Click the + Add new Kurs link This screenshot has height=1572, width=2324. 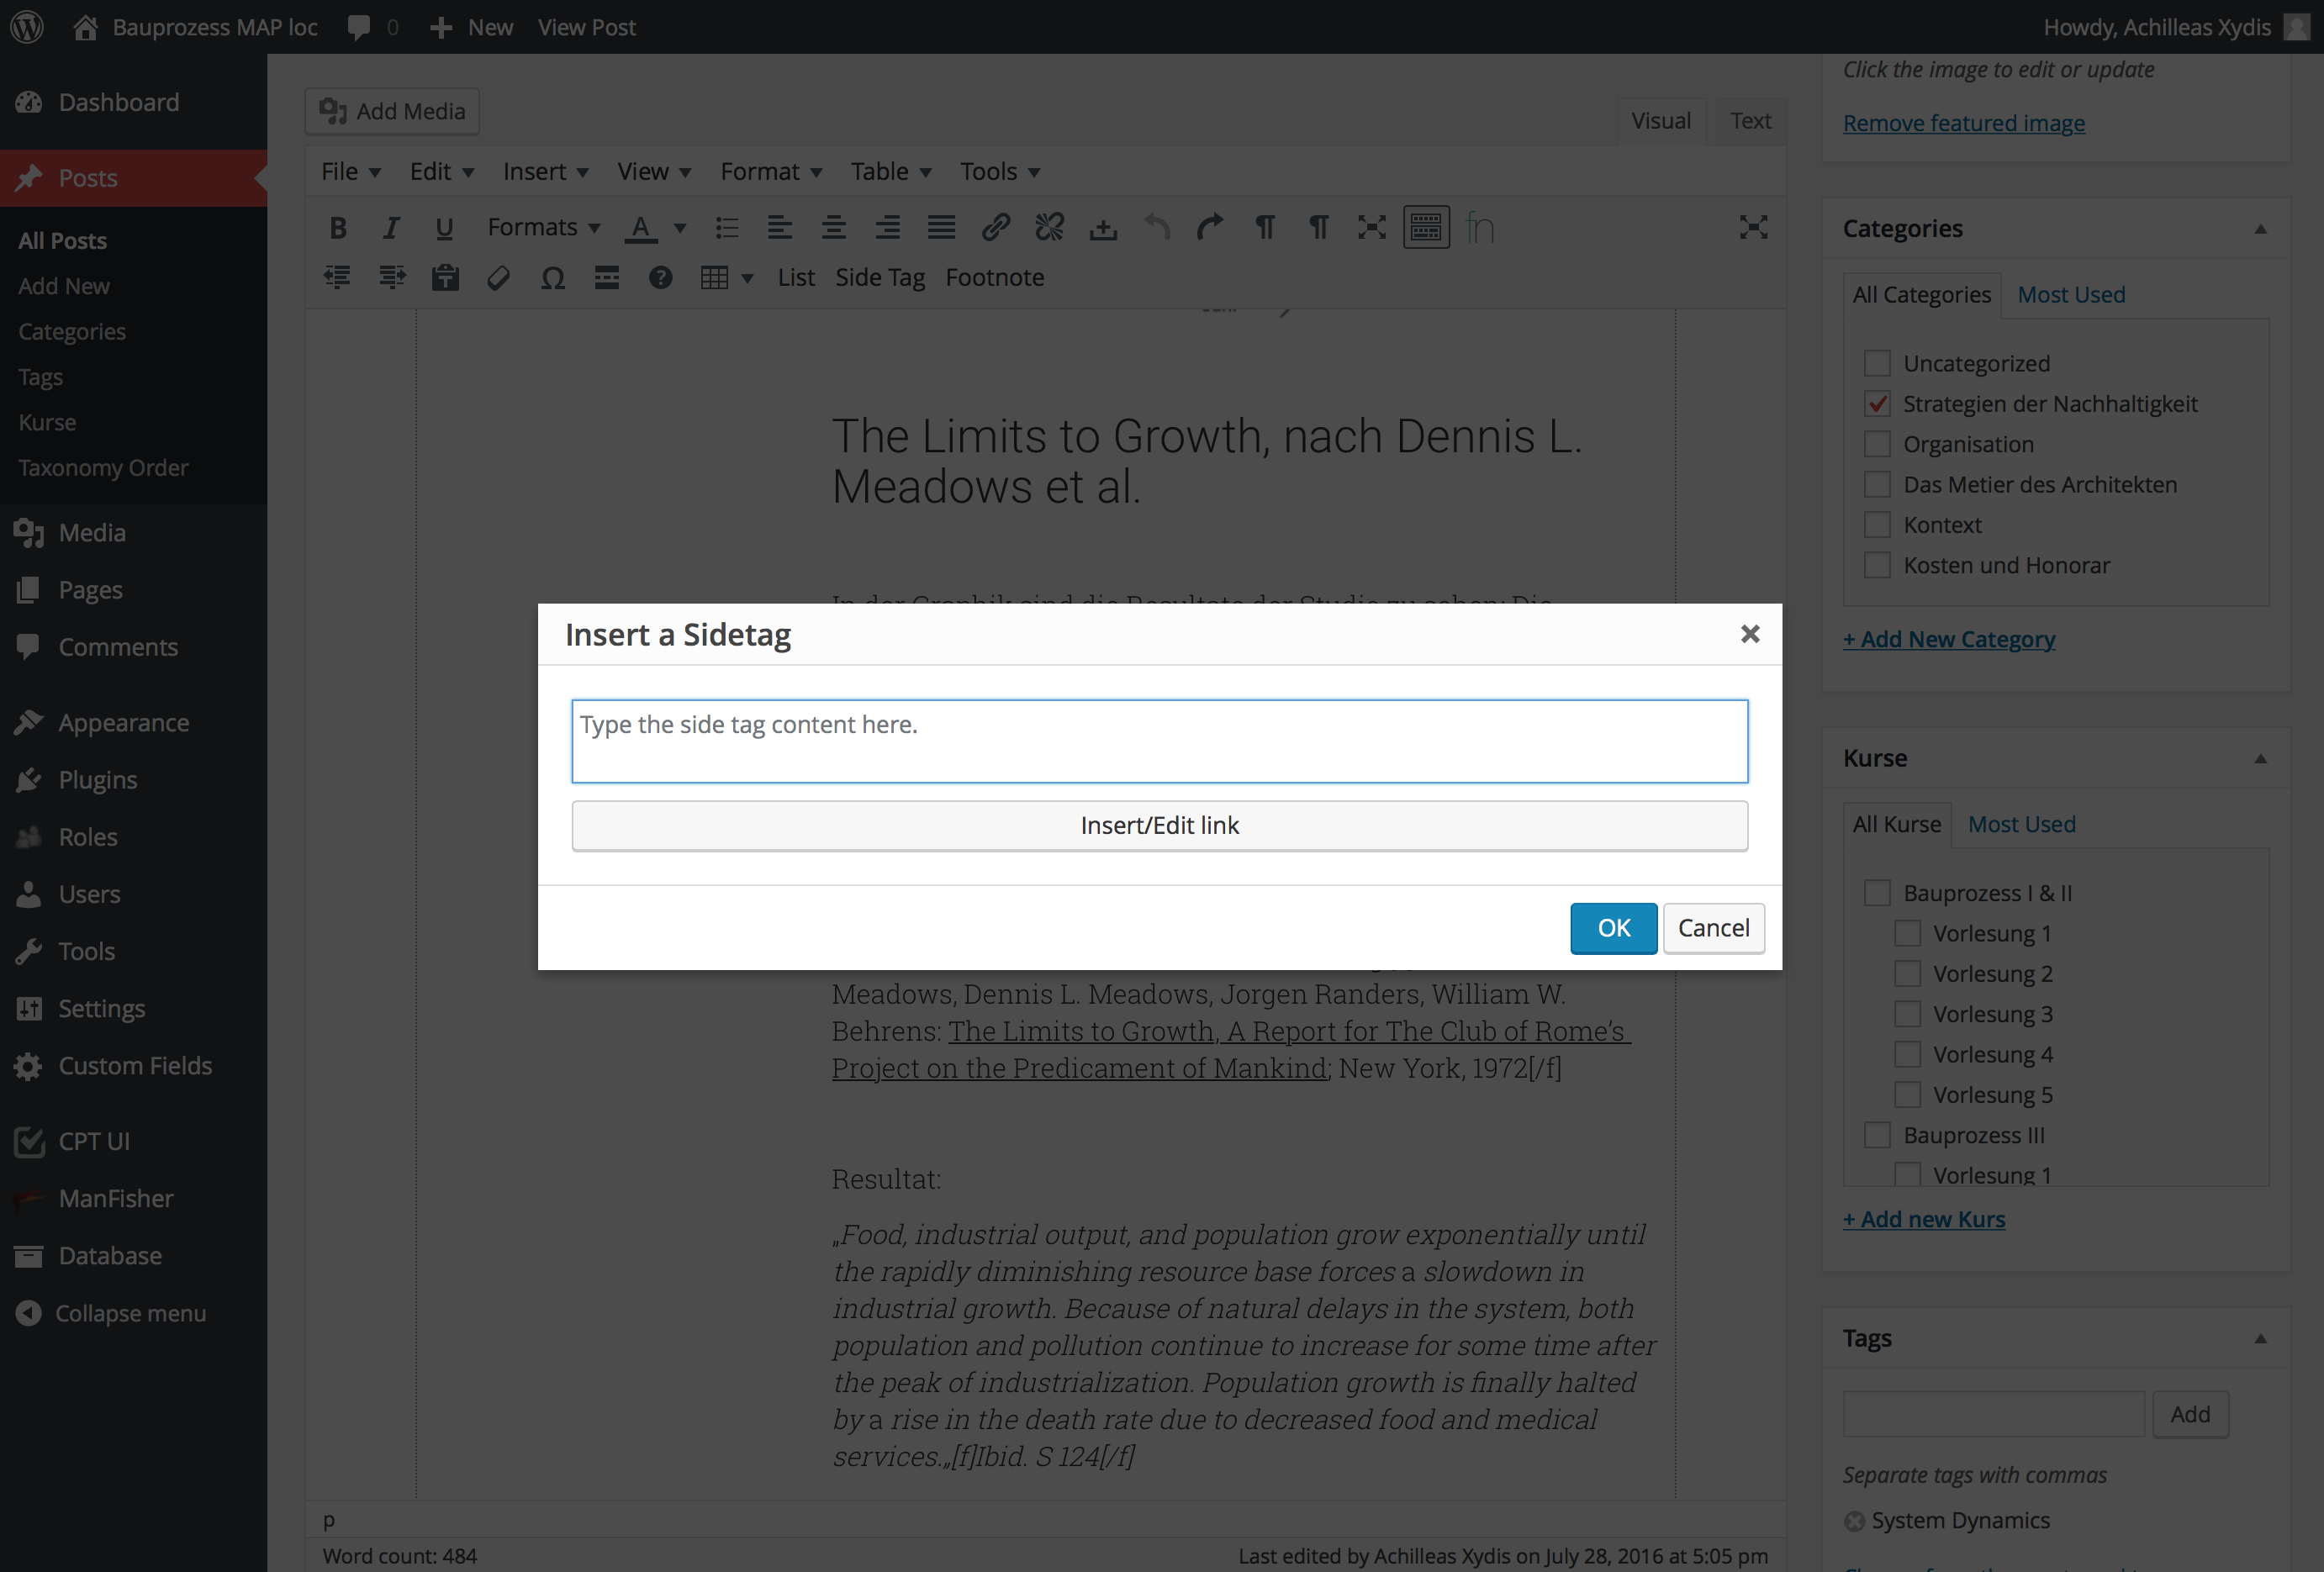click(1923, 1219)
